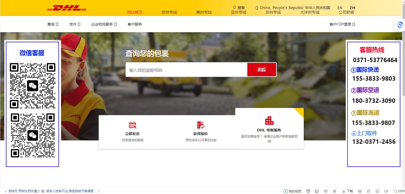The height and width of the screenshot is (194, 405).
Task: Open the browser side assistant icon
Action: [x=400, y=25]
